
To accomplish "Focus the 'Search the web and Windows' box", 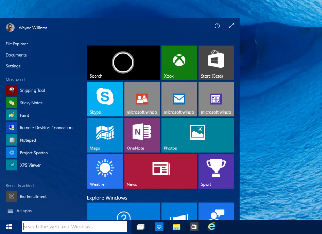I will 74,227.
